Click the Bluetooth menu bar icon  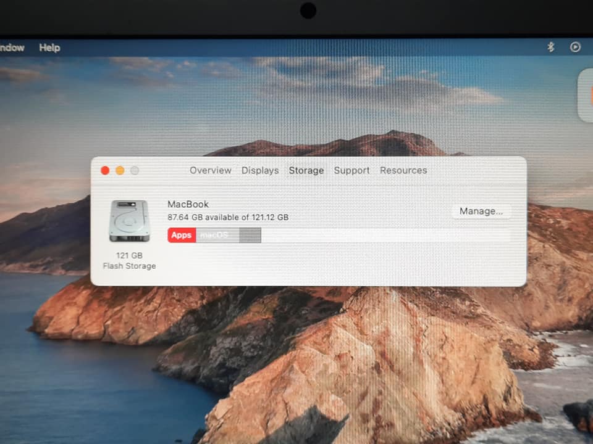551,47
